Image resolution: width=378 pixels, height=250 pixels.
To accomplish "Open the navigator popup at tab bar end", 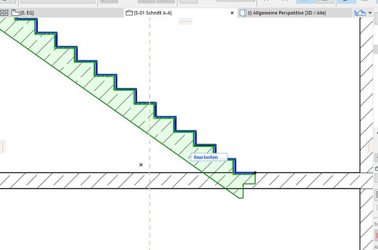I will (x=363, y=13).
